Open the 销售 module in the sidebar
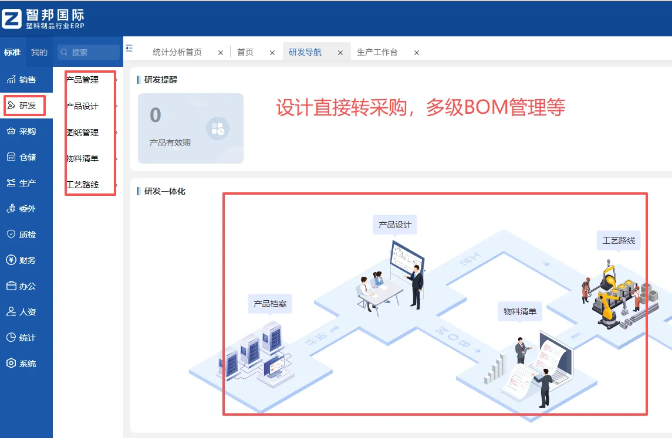Screen dimensions: 672x438 26,79
